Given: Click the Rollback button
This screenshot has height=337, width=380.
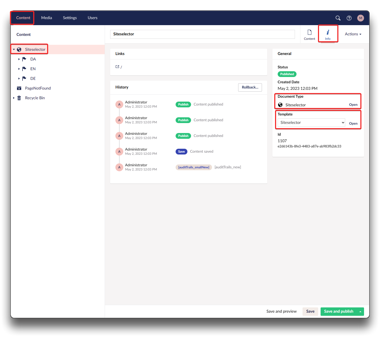Looking at the screenshot, I should click(250, 87).
